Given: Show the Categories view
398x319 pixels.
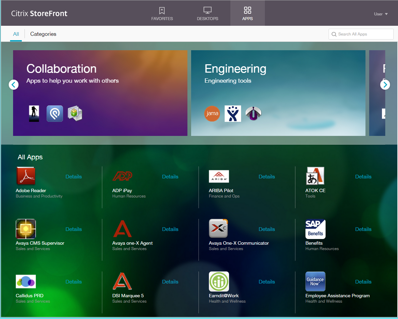Looking at the screenshot, I should (43, 34).
